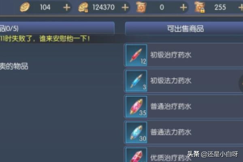Screen dimensions: 243x162
Task: Select the 普通治疗药水 pink potion icon
Action: coord(136,107)
